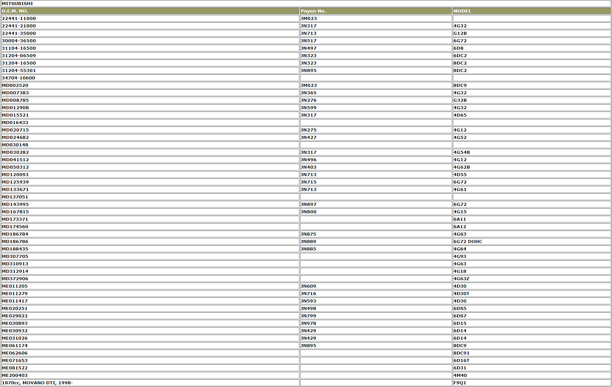Select Payen number JN427
This screenshot has height=387, width=612.
coord(376,137)
